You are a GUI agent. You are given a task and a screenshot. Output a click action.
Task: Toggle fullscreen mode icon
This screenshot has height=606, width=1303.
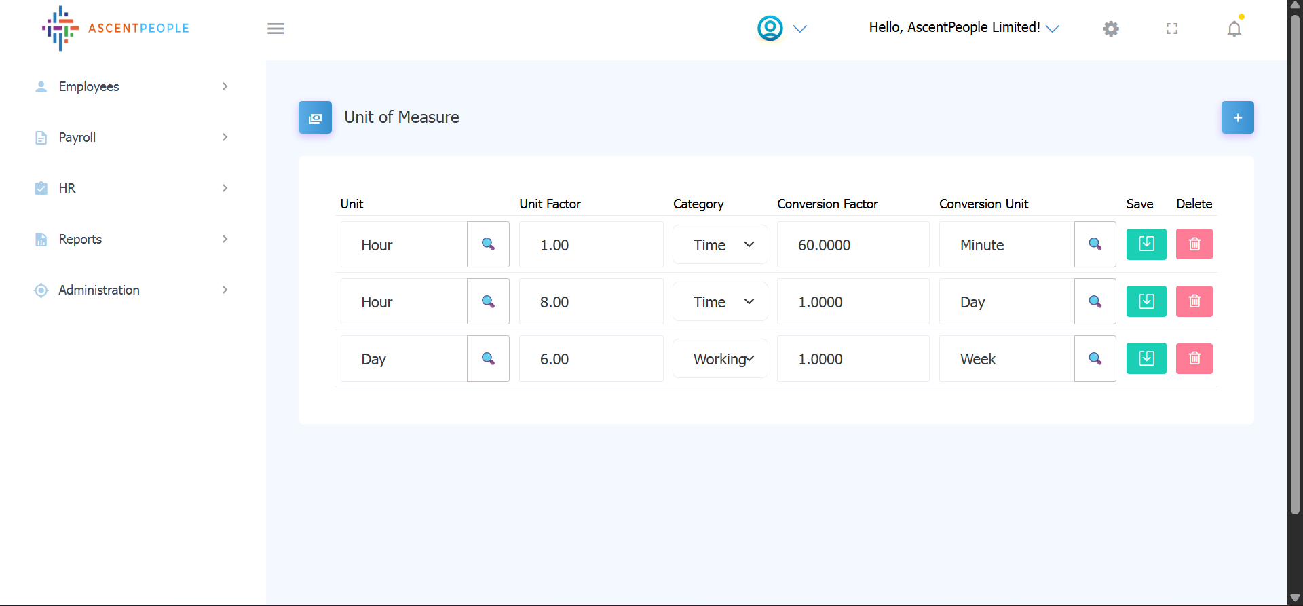point(1172,29)
